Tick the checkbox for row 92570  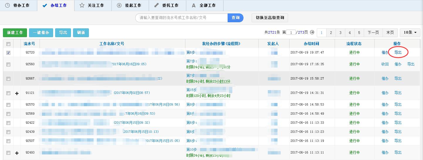click(x=8, y=105)
